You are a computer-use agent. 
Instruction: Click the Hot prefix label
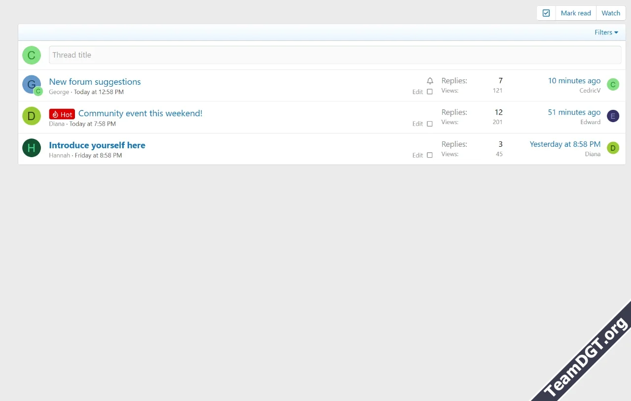tap(62, 114)
